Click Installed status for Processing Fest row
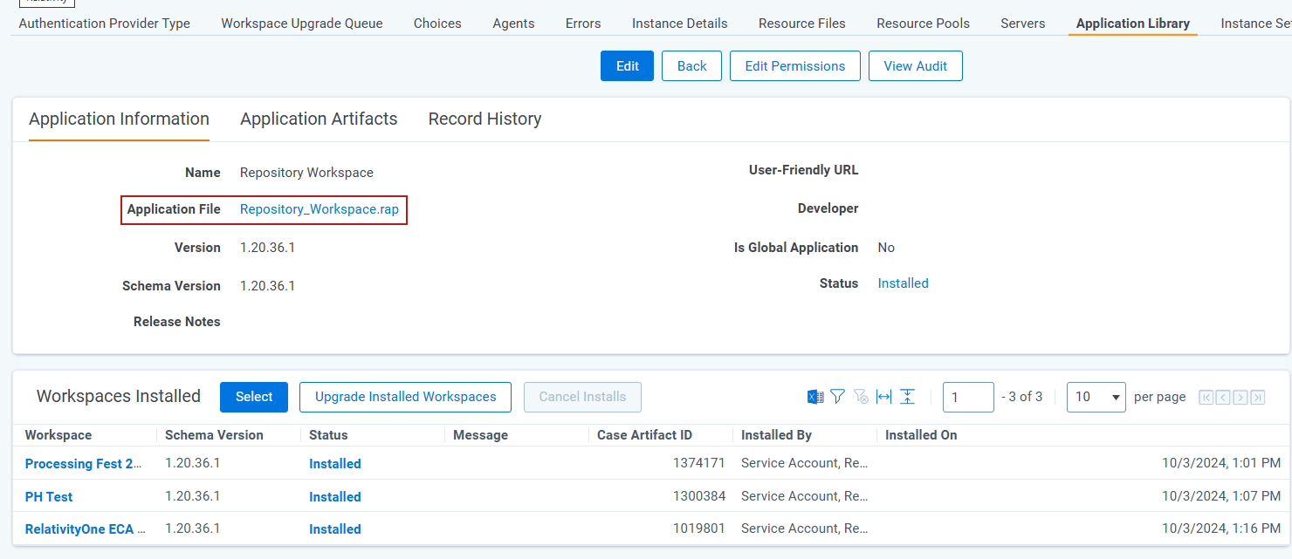 (335, 464)
